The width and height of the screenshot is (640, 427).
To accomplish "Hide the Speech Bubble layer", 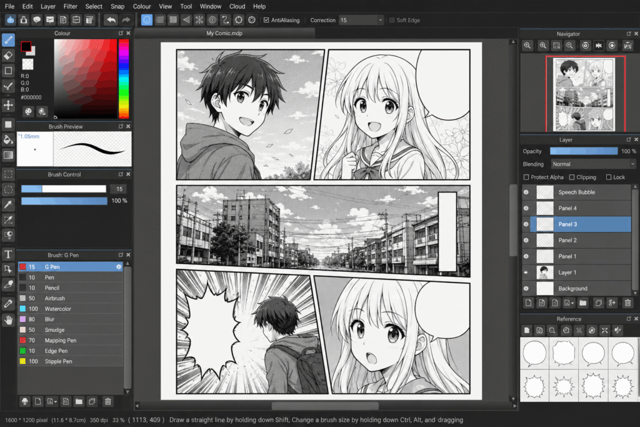I will pos(526,193).
